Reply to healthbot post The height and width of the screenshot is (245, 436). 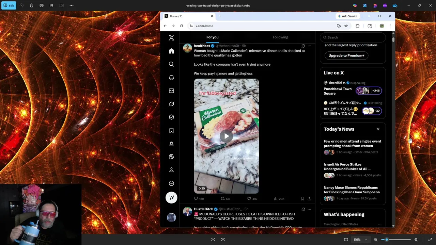pyautogui.click(x=199, y=199)
